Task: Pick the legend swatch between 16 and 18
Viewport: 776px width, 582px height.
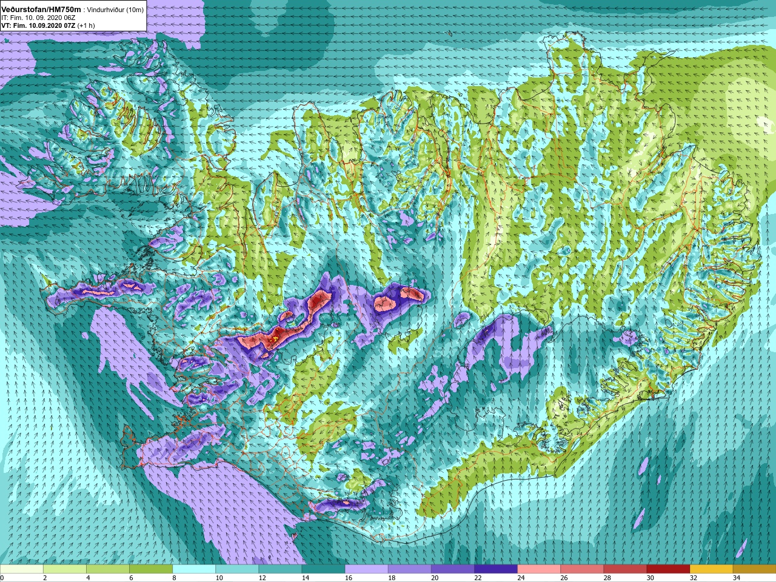Action: click(366, 569)
